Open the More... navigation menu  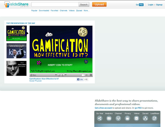click(86, 10)
